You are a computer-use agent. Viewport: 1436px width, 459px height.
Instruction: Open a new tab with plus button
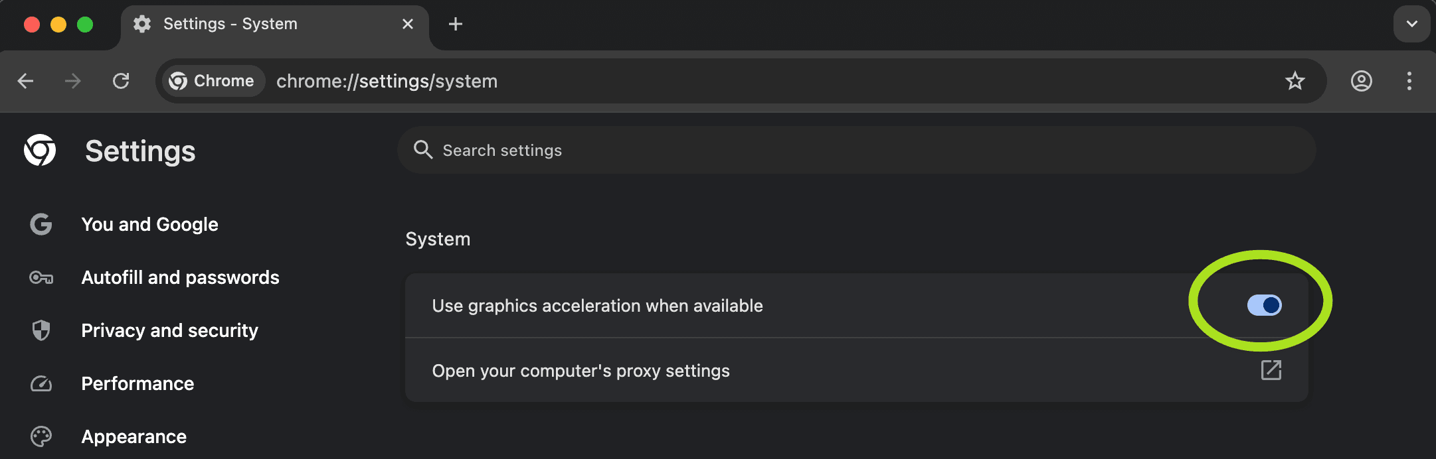coord(456,24)
